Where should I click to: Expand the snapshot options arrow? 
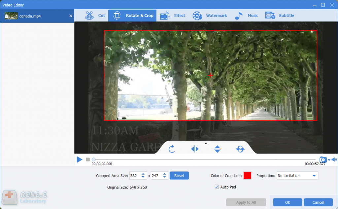[x=329, y=160]
